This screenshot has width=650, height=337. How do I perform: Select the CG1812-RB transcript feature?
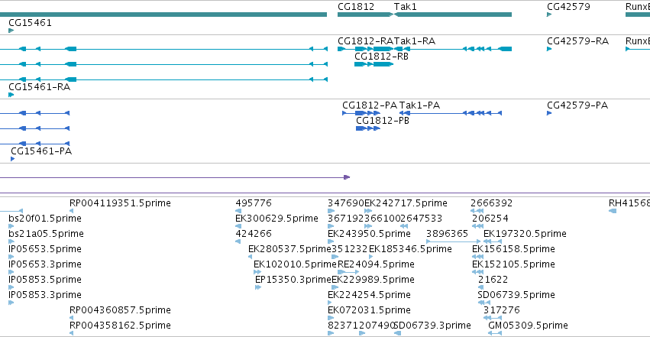[374, 64]
